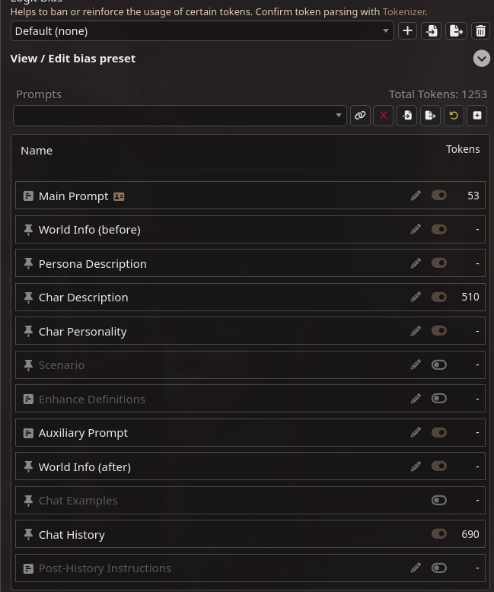494x592 pixels.
Task: Open the Prompts selection dropdown
Action: pos(180,116)
